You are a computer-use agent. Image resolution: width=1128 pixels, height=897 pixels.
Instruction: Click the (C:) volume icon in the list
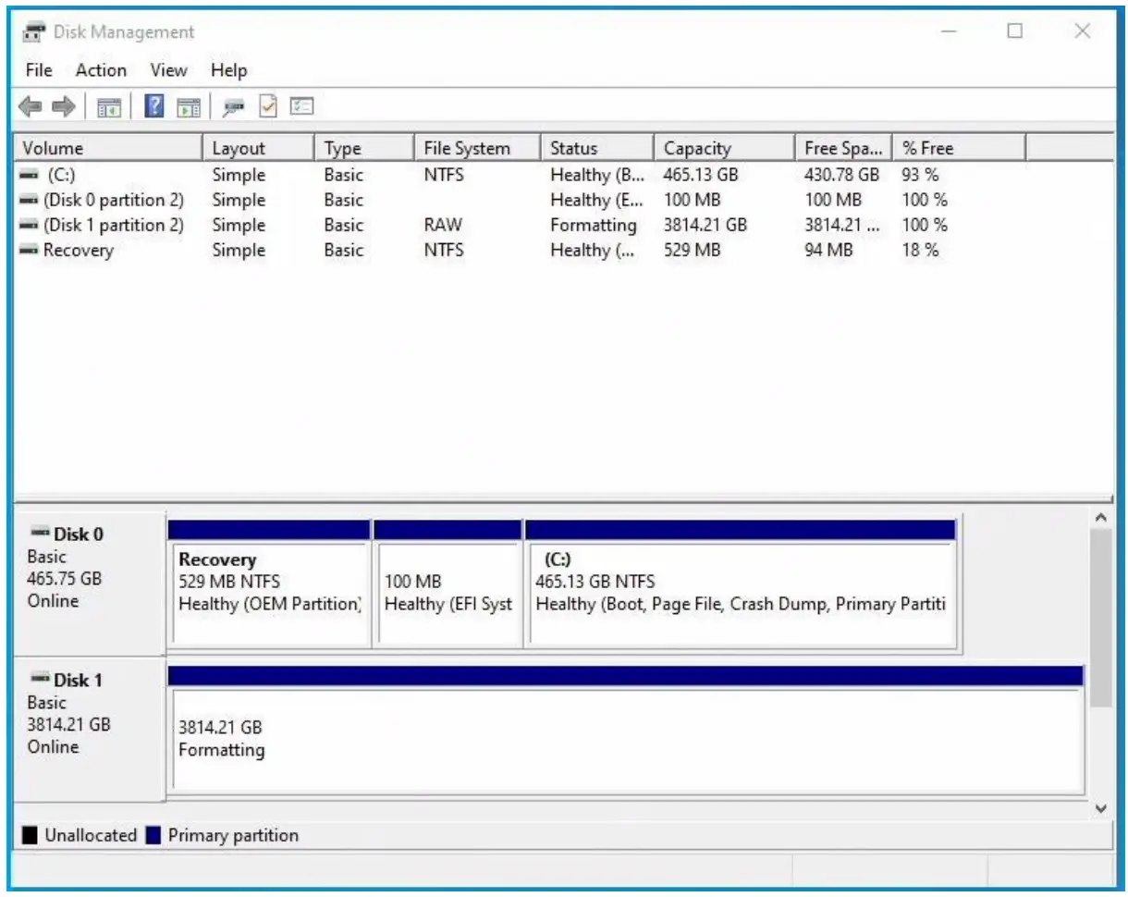click(x=29, y=175)
